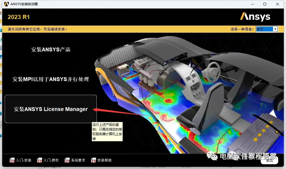Screen dimensions: 286x169
Task: Open the PDF icon beside 入门-授权
Action: (40, 160)
